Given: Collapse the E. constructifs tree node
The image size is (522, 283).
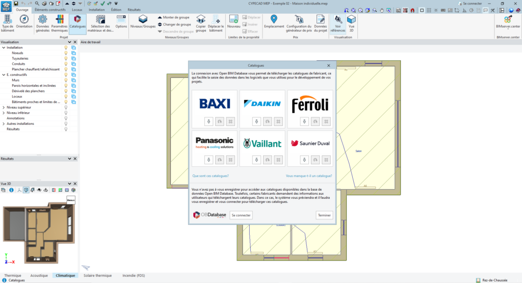Looking at the screenshot, I should [x=4, y=75].
